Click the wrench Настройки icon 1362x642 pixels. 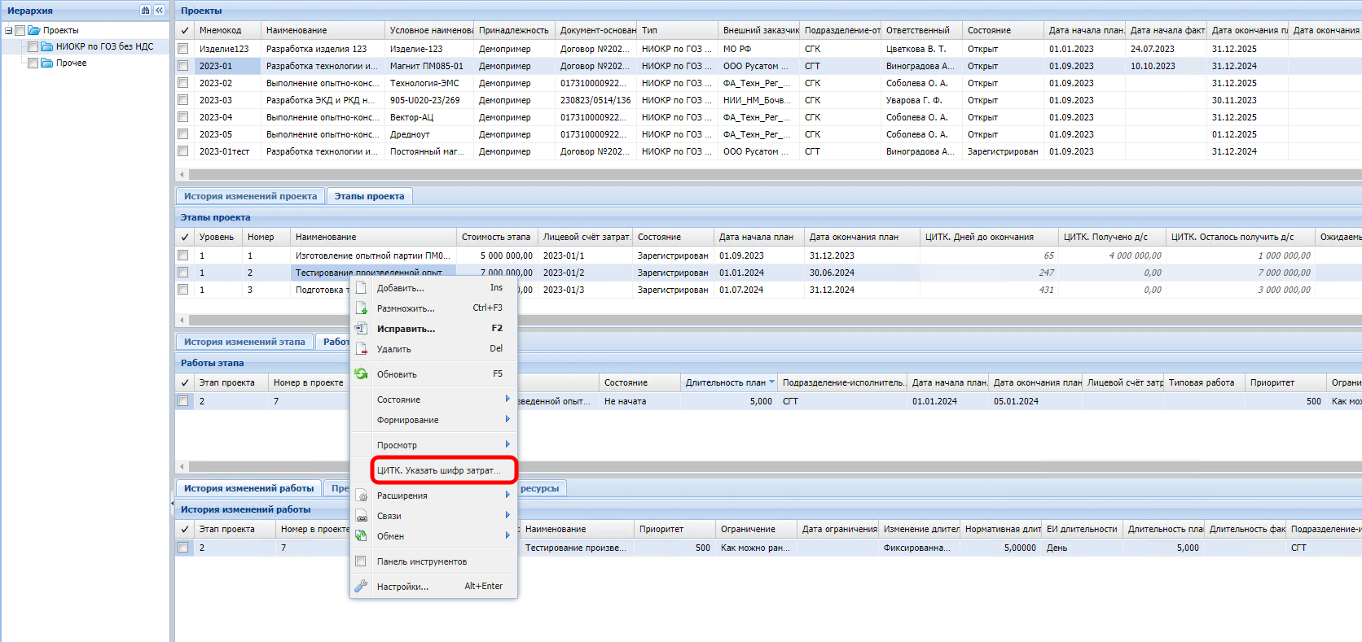(x=361, y=587)
